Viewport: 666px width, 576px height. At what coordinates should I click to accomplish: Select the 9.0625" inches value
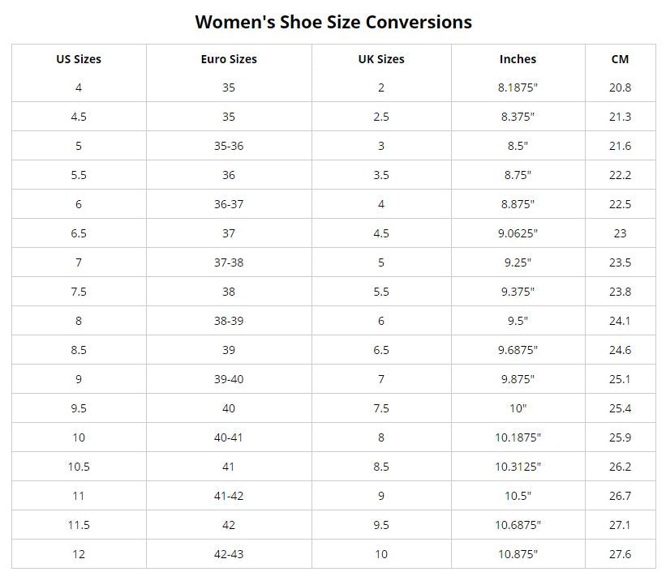(518, 233)
